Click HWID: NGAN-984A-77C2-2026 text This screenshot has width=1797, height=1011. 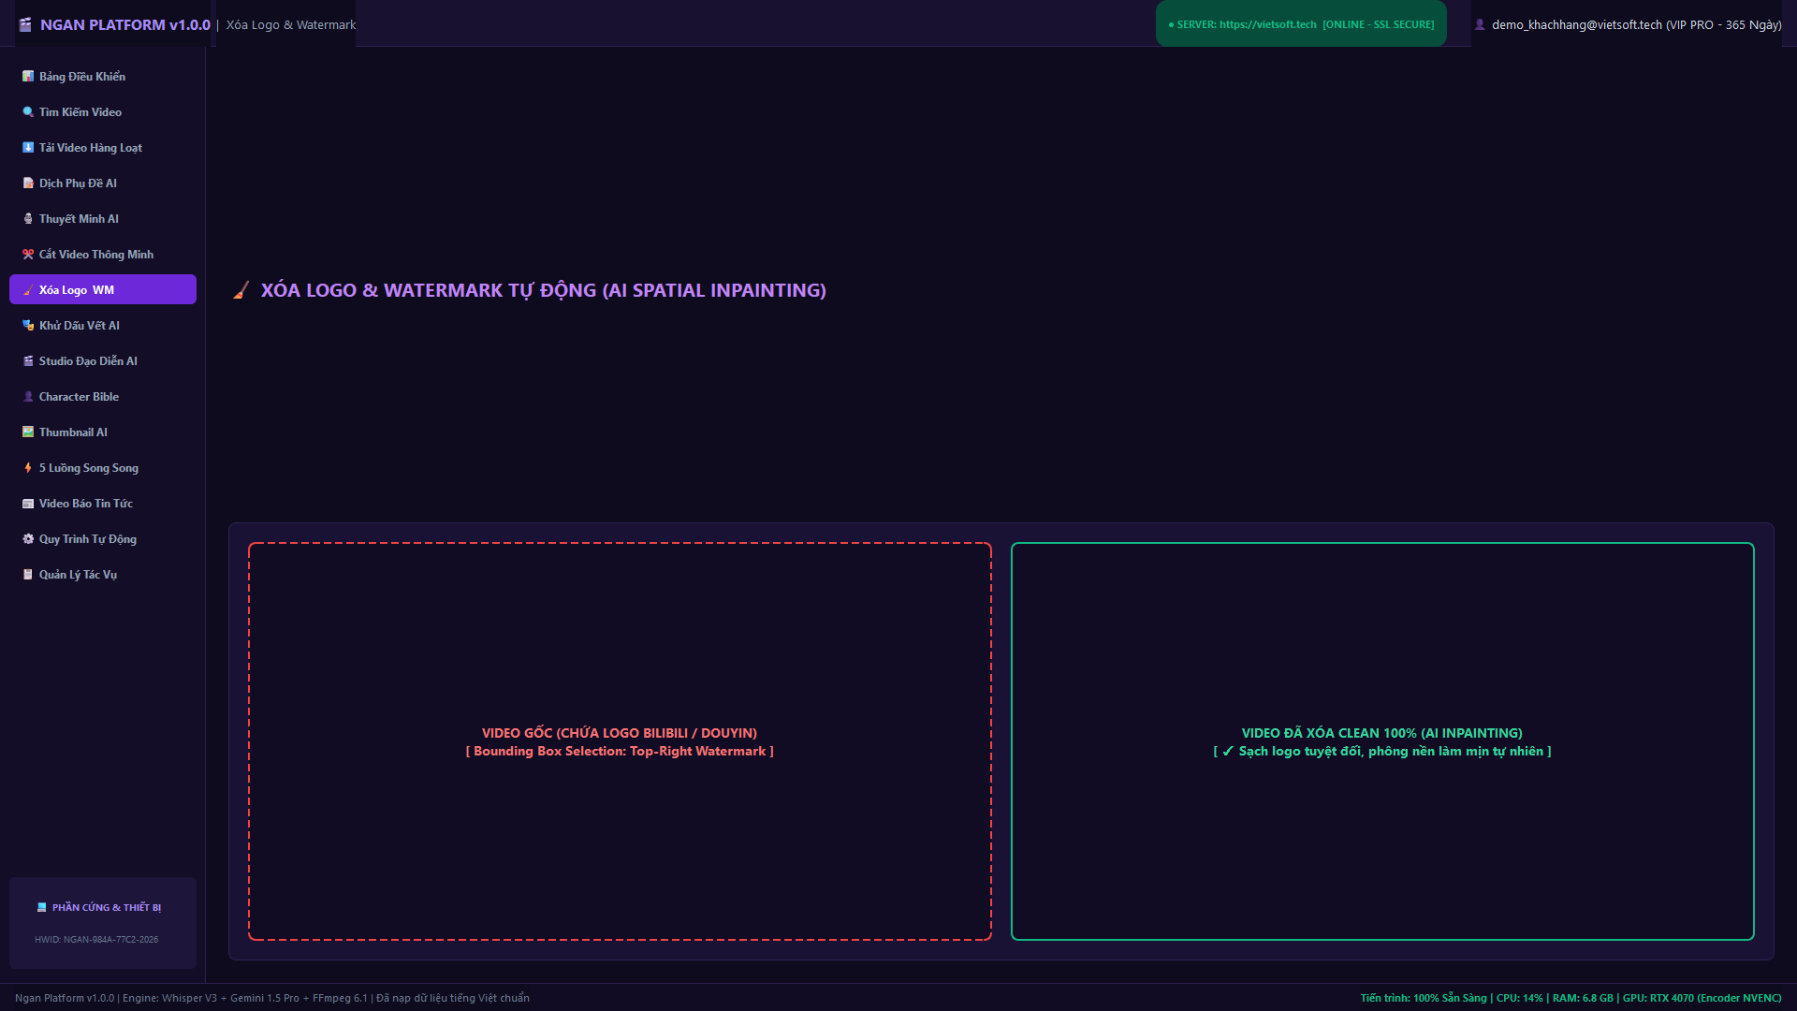click(x=96, y=940)
